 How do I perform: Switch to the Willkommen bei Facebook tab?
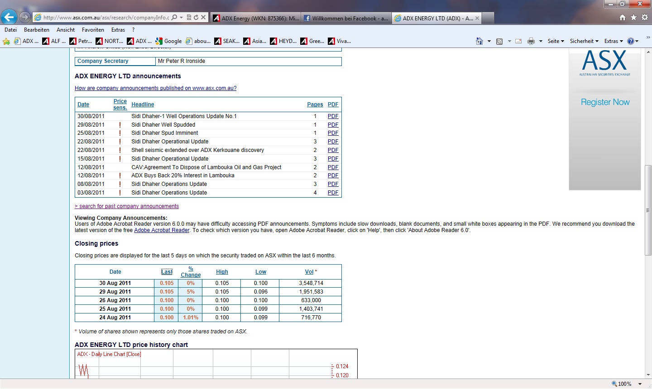pos(346,18)
